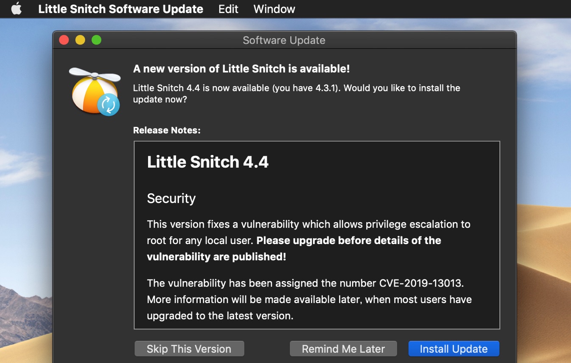Click the 'you have 4.3.1' description text
This screenshot has height=363, width=571.
pyautogui.click(x=296, y=88)
